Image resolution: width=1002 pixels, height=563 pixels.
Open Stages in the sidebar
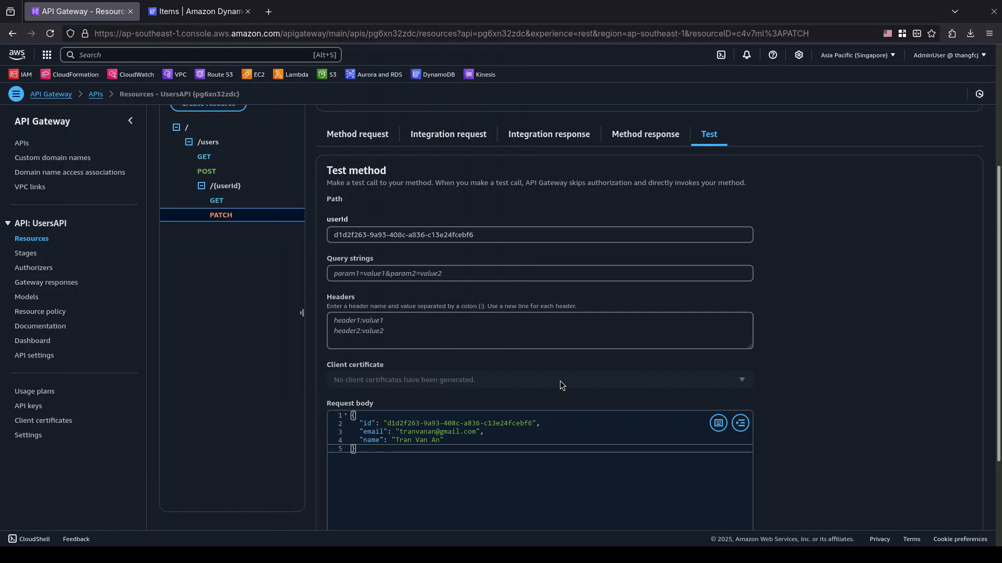pyautogui.click(x=26, y=253)
